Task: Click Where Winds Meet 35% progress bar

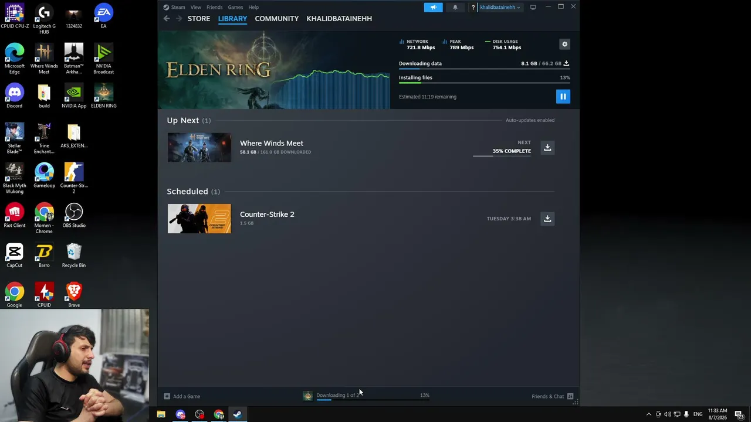Action: click(502, 156)
